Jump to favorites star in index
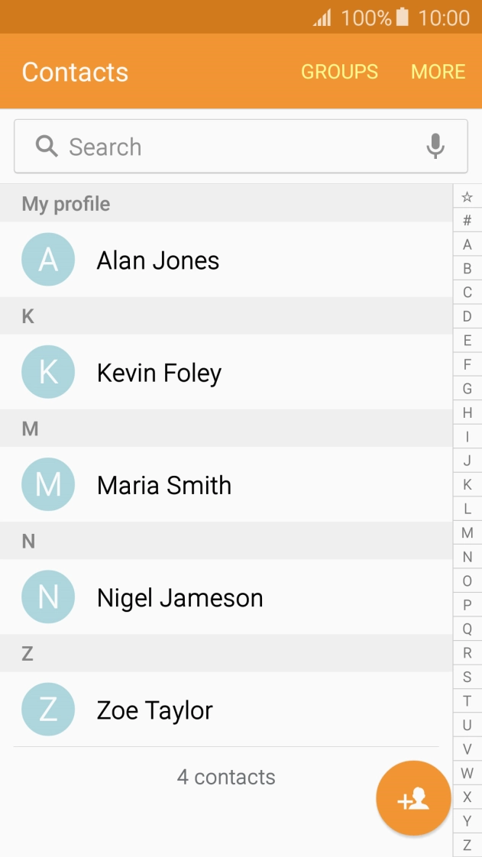 pyautogui.click(x=467, y=197)
